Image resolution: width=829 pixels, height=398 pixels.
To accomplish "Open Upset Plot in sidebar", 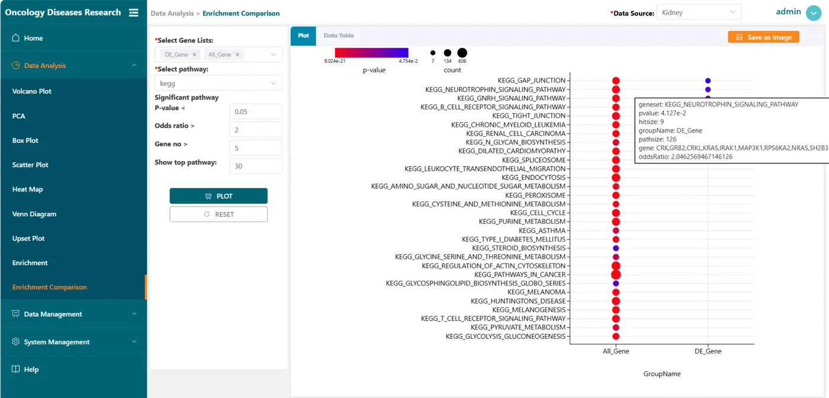I will (x=28, y=238).
